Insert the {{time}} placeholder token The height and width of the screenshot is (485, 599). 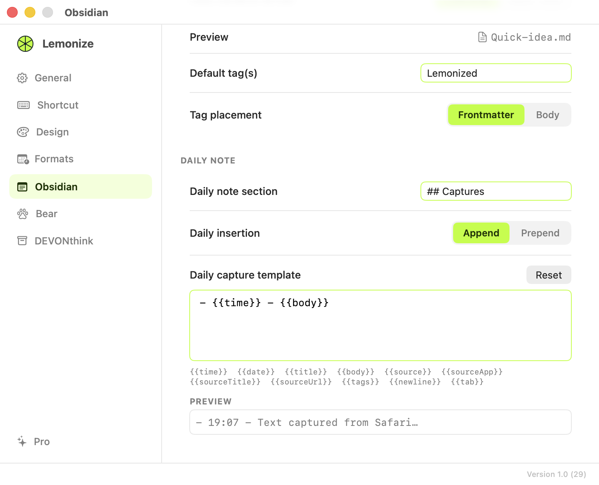208,372
